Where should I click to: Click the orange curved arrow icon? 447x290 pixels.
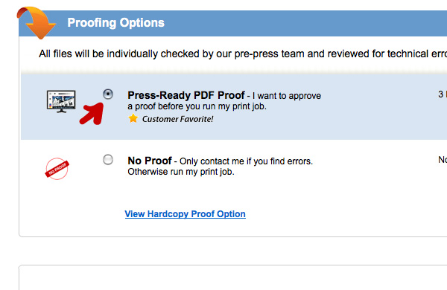tap(37, 23)
